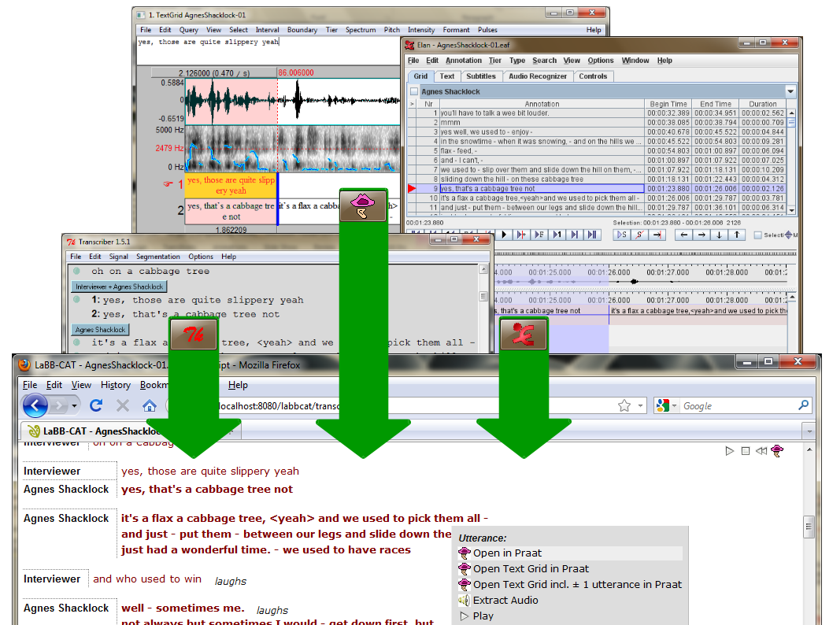The width and height of the screenshot is (833, 625).
Task: Click the Play button in ELAN's media controls
Action: point(505,234)
